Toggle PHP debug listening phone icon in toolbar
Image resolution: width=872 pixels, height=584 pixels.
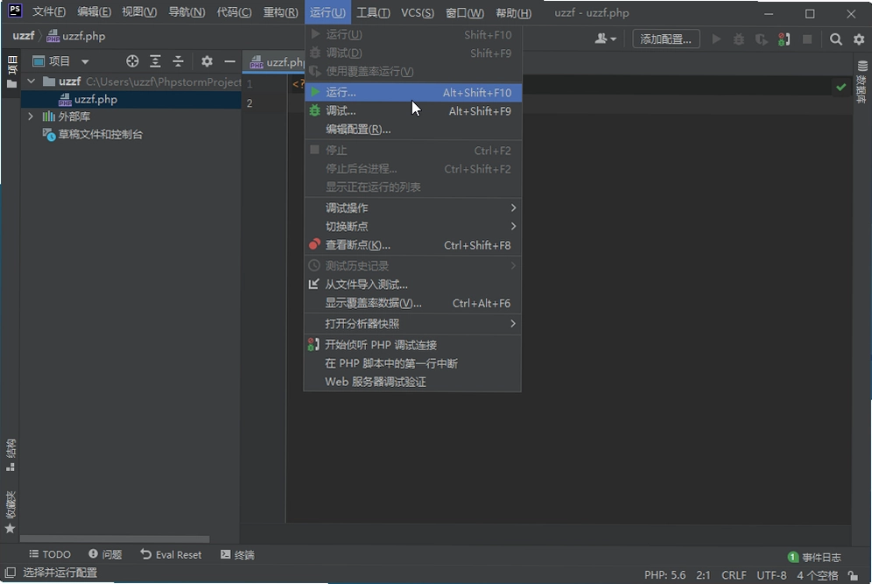[x=784, y=39]
